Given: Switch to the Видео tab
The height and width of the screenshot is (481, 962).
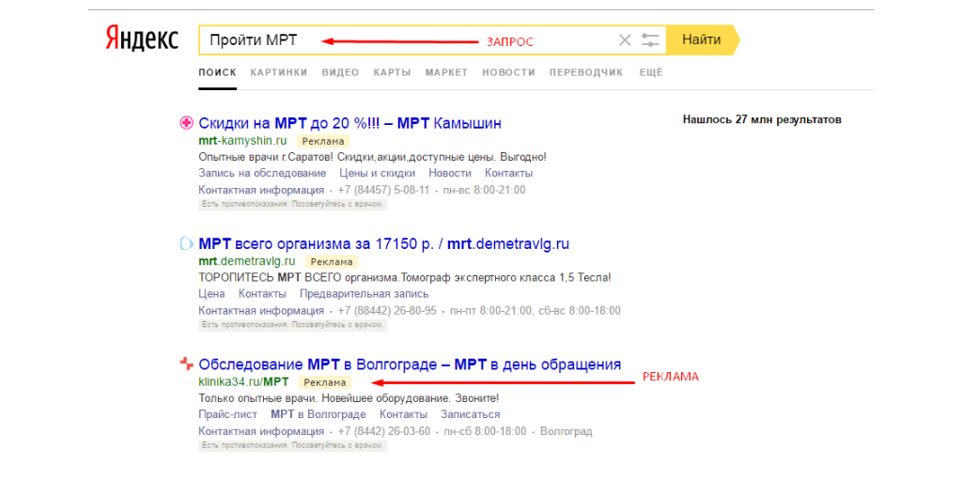Looking at the screenshot, I should point(340,72).
